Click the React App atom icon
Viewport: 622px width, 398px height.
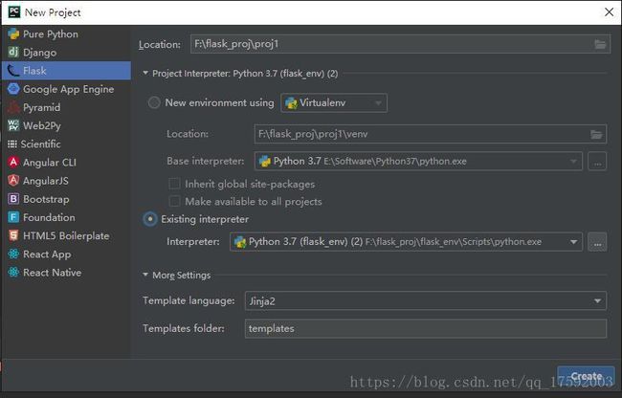pos(13,254)
